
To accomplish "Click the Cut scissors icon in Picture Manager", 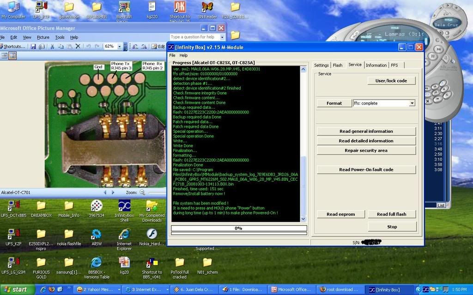I will 53,47.
